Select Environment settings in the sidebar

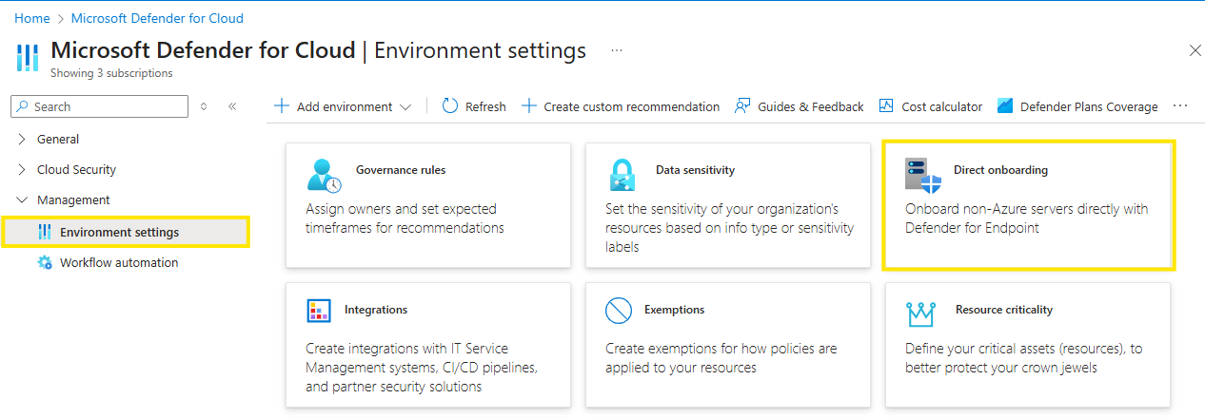click(119, 232)
